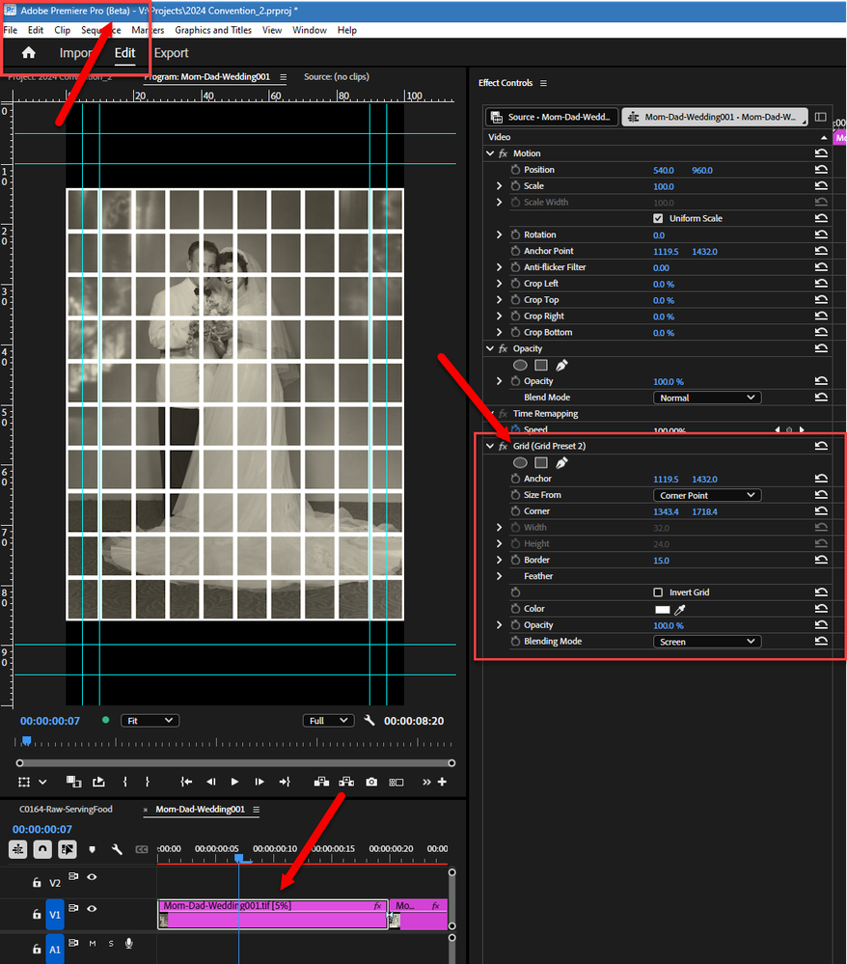Viewport: 847px width, 964px height.
Task: Select Mom-Dad-Wedding001.tif clip on timeline
Action: tap(272, 914)
